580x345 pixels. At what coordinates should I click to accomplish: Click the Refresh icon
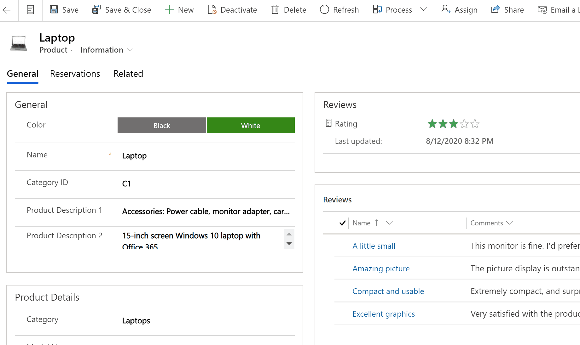[325, 9]
